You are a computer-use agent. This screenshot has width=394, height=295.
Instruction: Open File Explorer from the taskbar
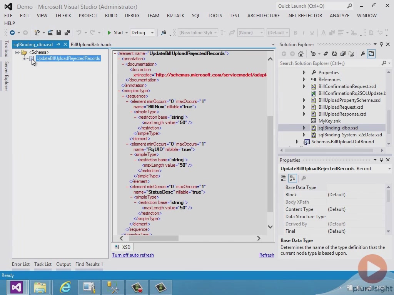point(40,287)
